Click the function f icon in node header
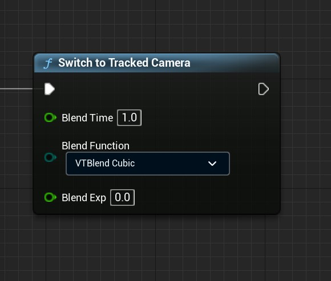 48,63
